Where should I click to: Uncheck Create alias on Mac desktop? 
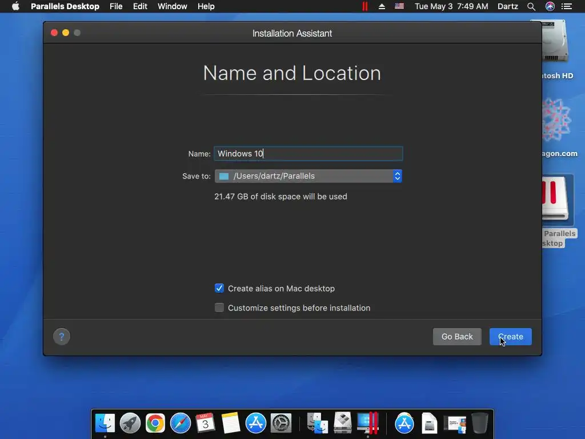[219, 288]
